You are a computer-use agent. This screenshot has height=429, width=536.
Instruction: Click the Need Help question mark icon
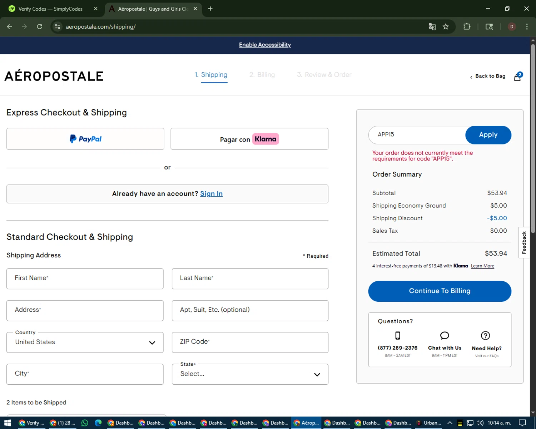485,335
